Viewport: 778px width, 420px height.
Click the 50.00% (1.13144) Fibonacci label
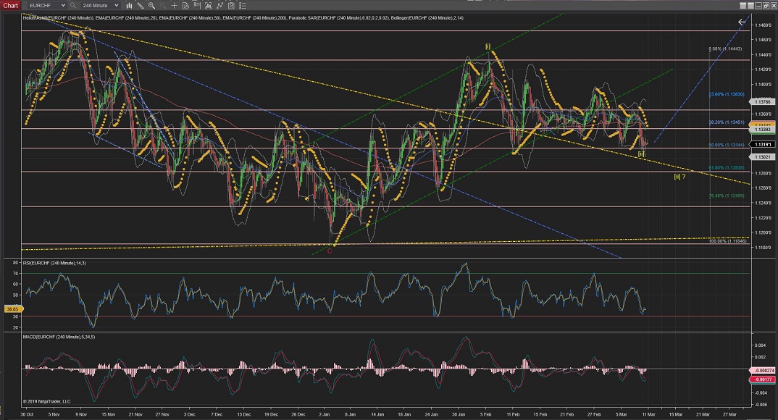[726, 145]
